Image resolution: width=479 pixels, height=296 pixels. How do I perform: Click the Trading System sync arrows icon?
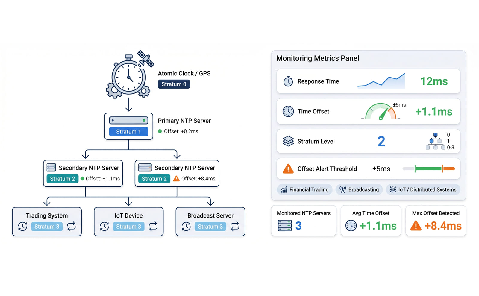(x=71, y=226)
